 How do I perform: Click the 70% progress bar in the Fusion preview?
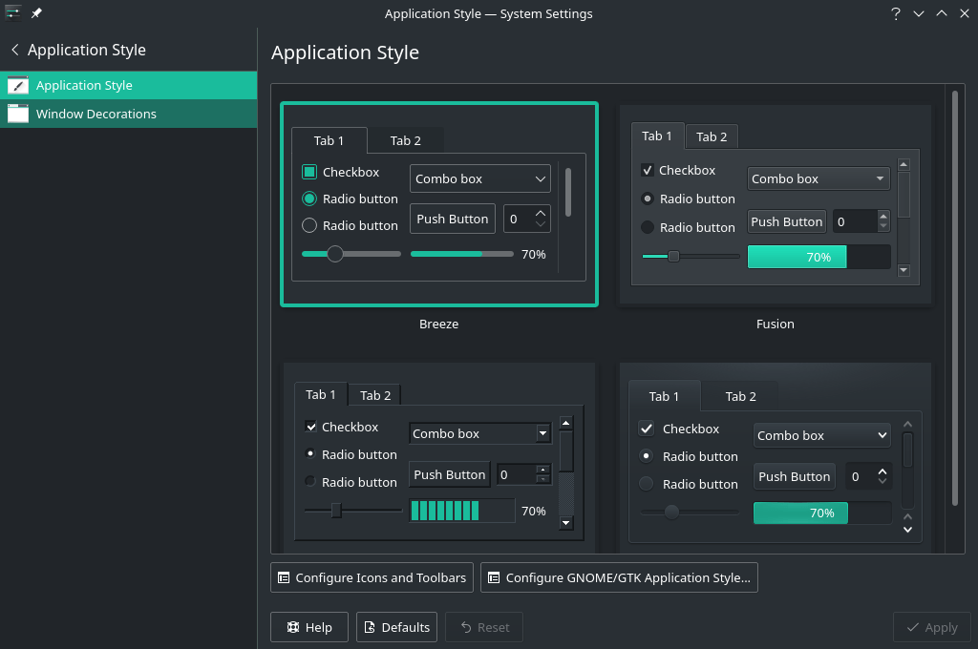[x=819, y=257]
